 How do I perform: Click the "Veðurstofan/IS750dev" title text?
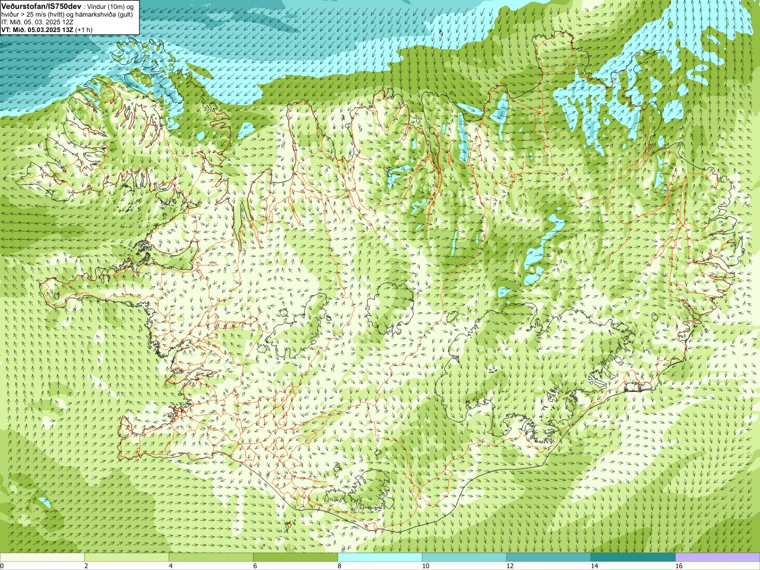(x=41, y=5)
